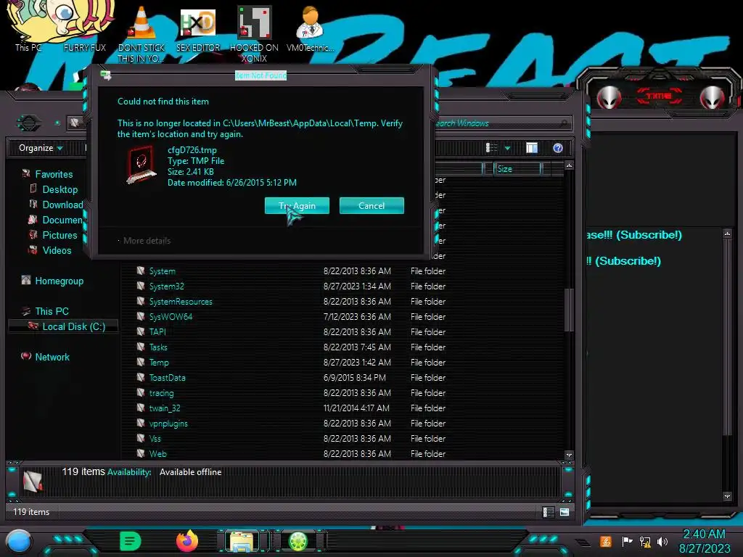Open network tray icon
The width and height of the screenshot is (743, 557).
[x=645, y=541]
